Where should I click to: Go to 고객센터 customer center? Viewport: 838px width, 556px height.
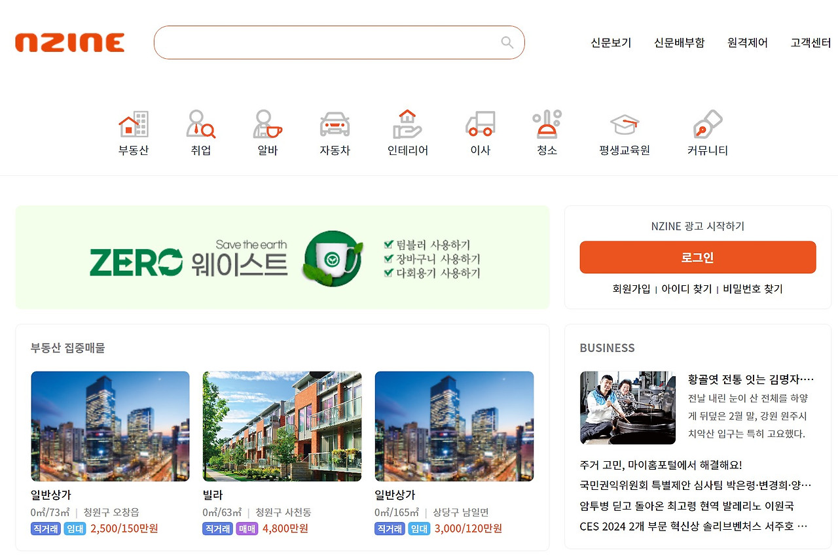pos(809,42)
